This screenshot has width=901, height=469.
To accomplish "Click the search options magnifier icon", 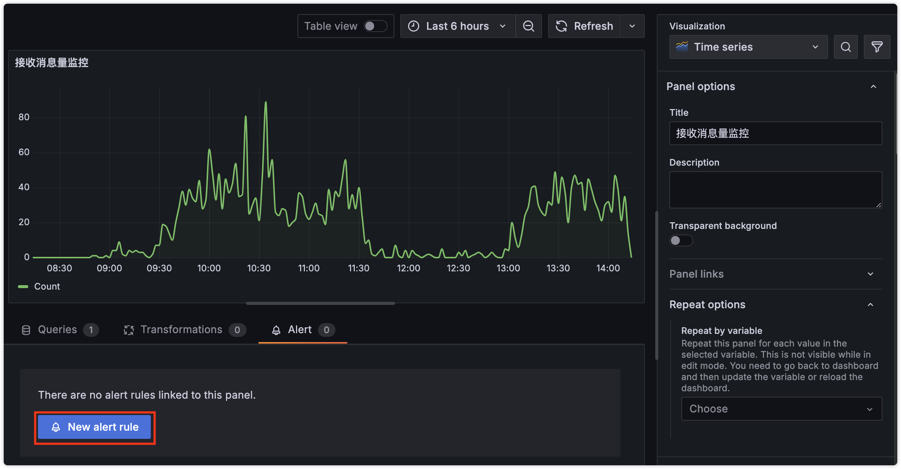I will pyautogui.click(x=846, y=47).
